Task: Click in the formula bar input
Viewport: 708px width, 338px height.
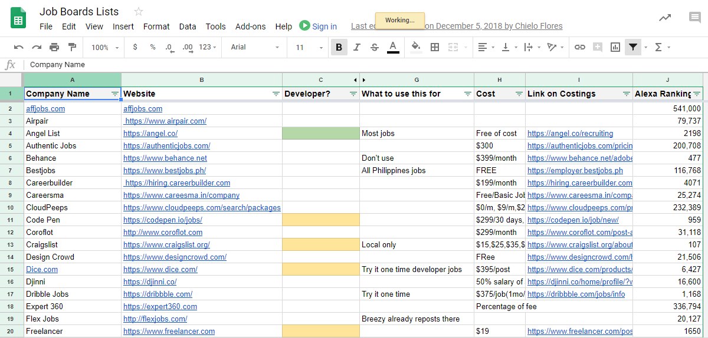Action: (x=366, y=65)
